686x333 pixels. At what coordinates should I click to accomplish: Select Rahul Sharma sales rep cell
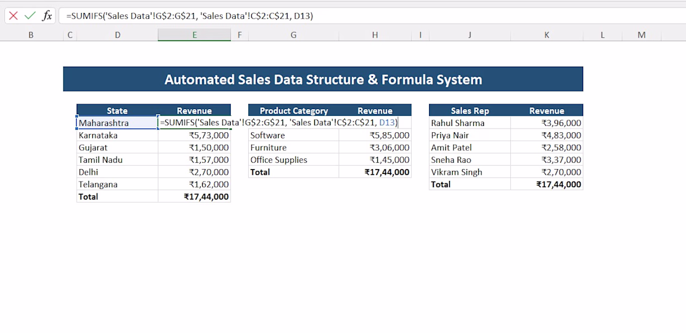point(470,123)
